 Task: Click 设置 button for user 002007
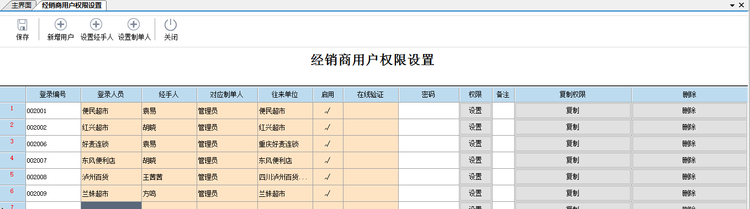[476, 160]
